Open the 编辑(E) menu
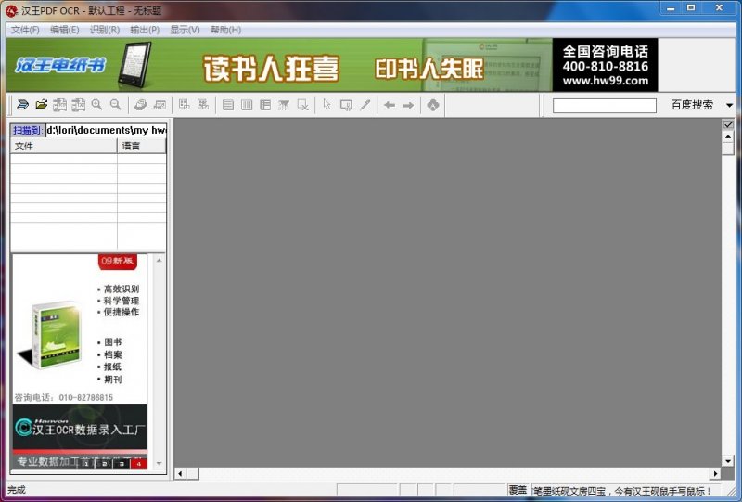This screenshot has height=502, width=742. [65, 30]
